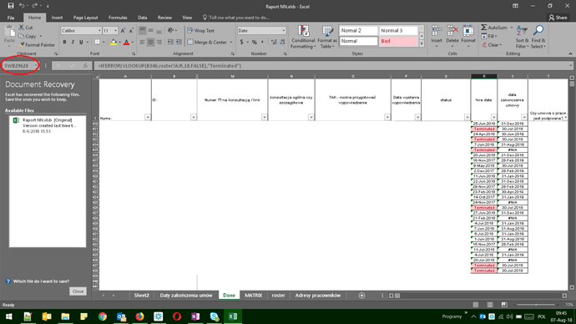Screen dimensions: 576x324
Task: Click the Format Painter icon
Action: click(22, 45)
